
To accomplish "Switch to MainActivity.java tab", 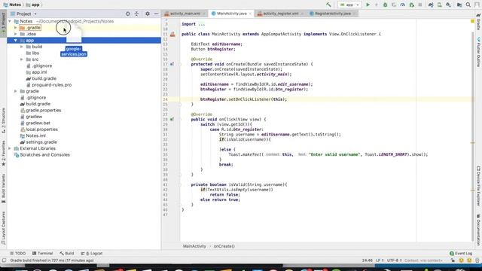I will point(231,14).
